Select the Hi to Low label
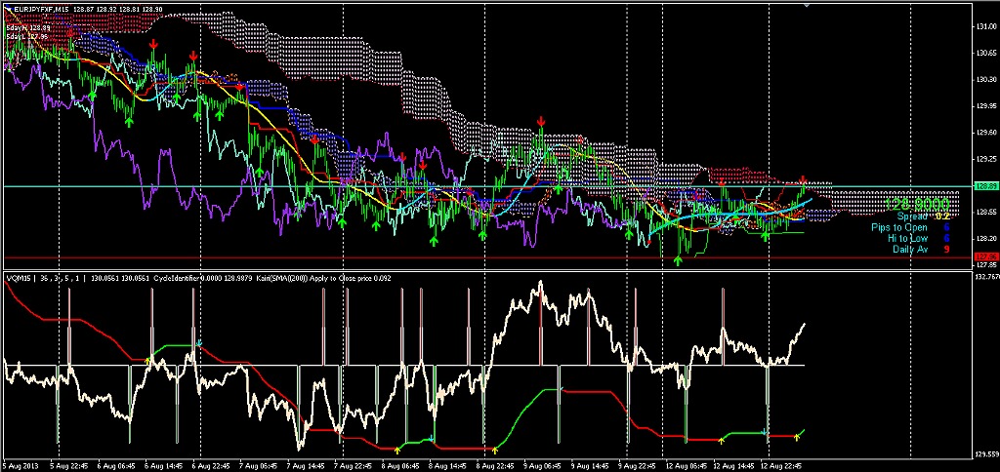Image resolution: width=1000 pixels, height=472 pixels. pos(907,238)
